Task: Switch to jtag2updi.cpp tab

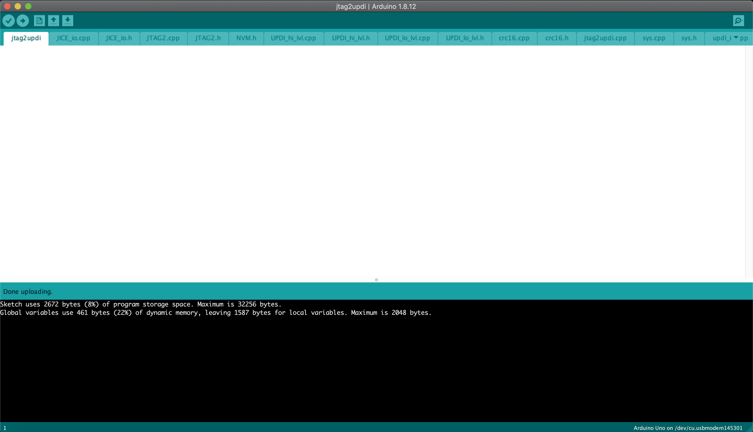Action: (605, 38)
